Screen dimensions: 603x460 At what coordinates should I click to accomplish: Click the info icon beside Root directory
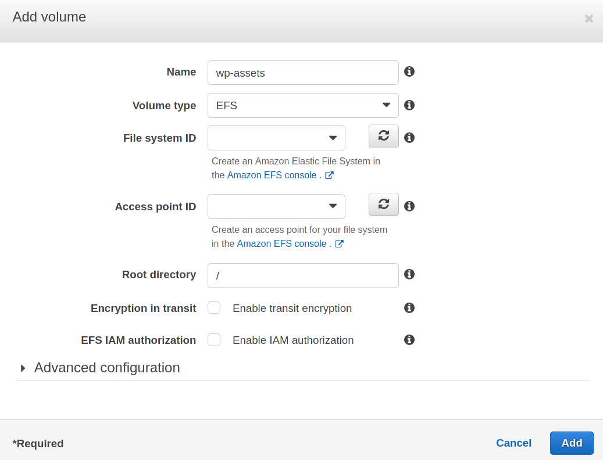409,274
